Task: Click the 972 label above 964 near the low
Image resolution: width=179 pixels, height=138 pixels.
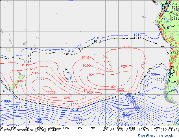Action: point(126,113)
